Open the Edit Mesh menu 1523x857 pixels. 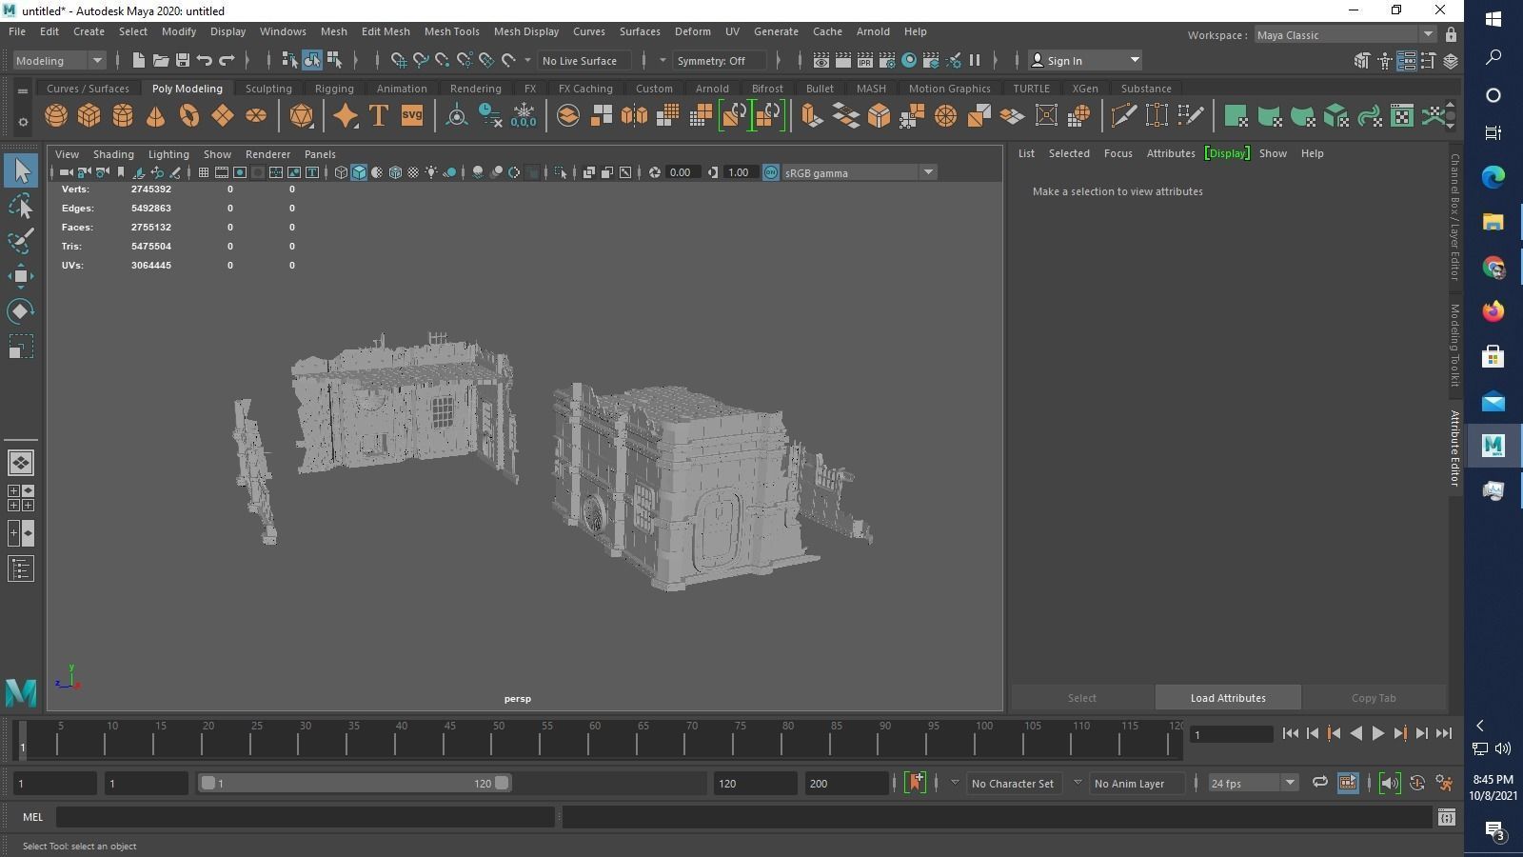pos(386,31)
